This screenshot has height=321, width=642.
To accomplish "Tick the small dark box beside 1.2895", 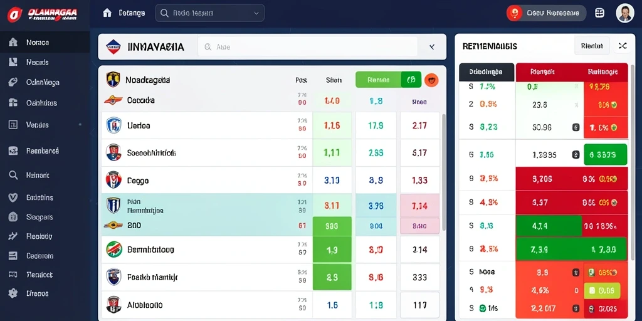I will [576, 155].
